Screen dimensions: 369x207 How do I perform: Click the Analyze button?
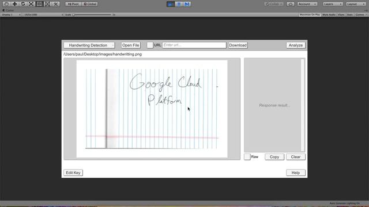[296, 45]
